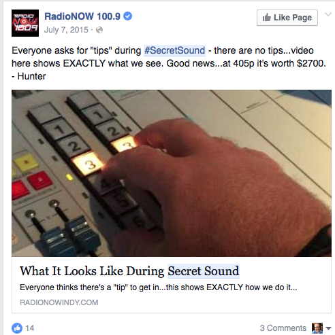This screenshot has width=335, height=335.
Task: Open the post options chevron at top right
Action: point(328,15)
